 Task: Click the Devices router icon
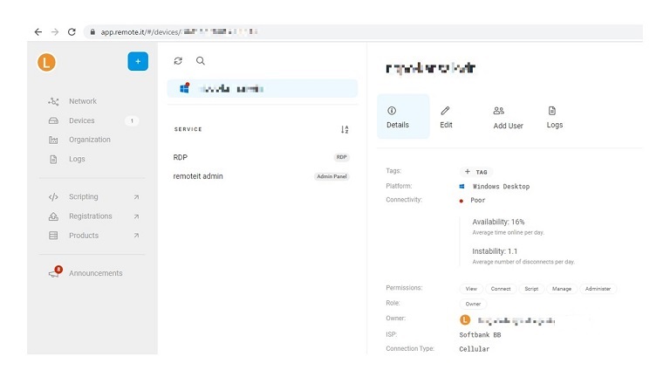pyautogui.click(x=53, y=120)
